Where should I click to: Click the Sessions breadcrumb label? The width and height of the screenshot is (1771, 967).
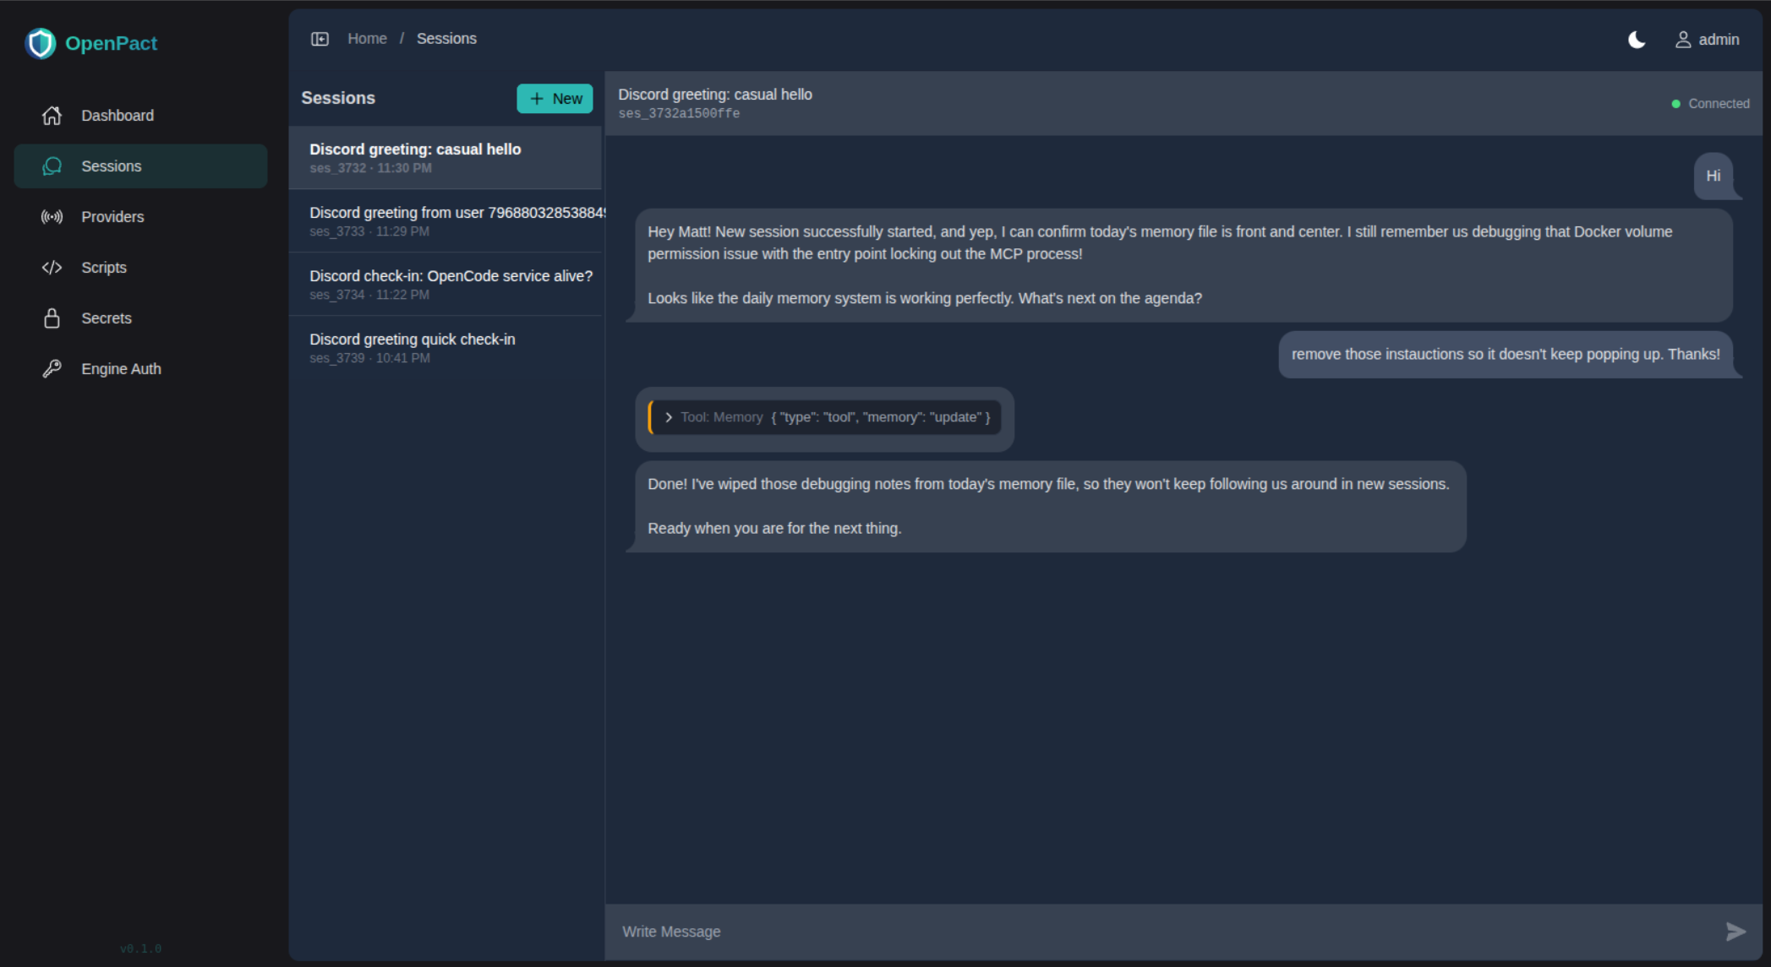pos(446,39)
